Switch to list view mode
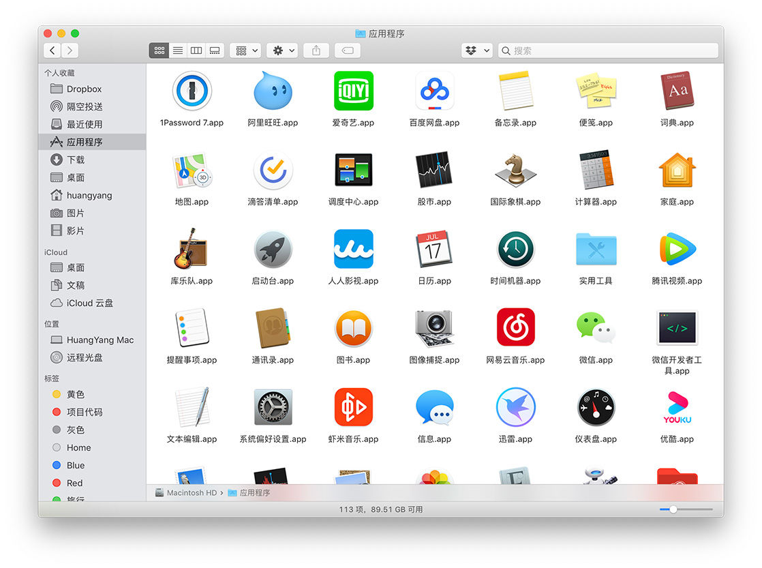This screenshot has width=762, height=568. [178, 50]
